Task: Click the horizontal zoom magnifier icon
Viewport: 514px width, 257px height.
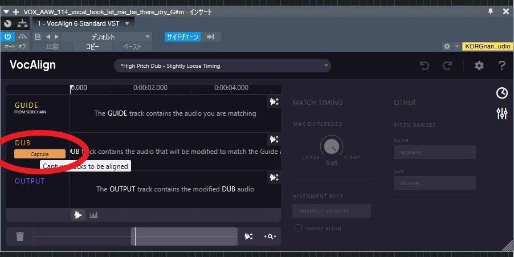Action: coord(270,236)
